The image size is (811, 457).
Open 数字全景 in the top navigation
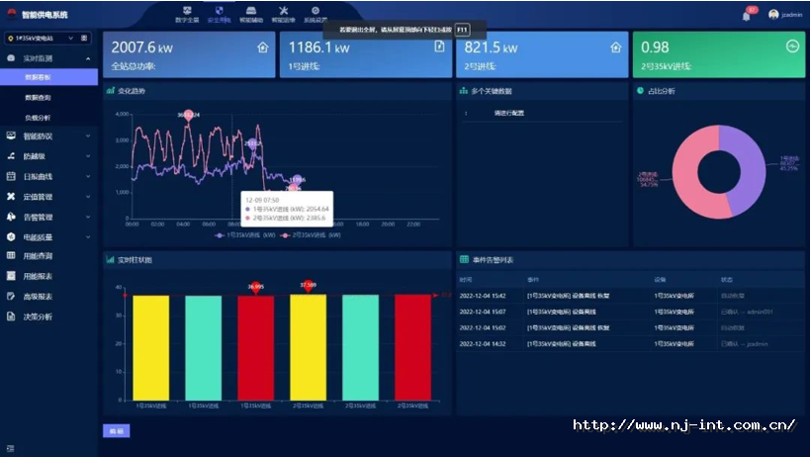pos(186,14)
